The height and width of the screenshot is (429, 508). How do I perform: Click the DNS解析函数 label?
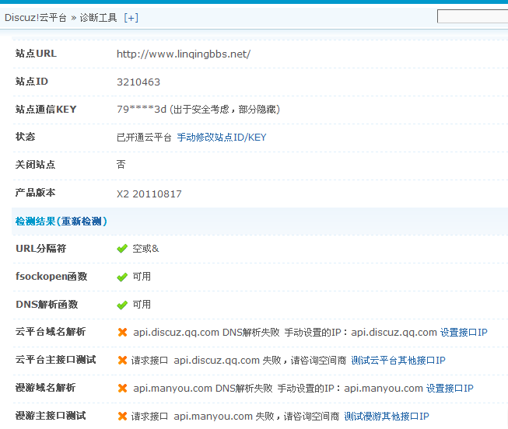tap(47, 304)
